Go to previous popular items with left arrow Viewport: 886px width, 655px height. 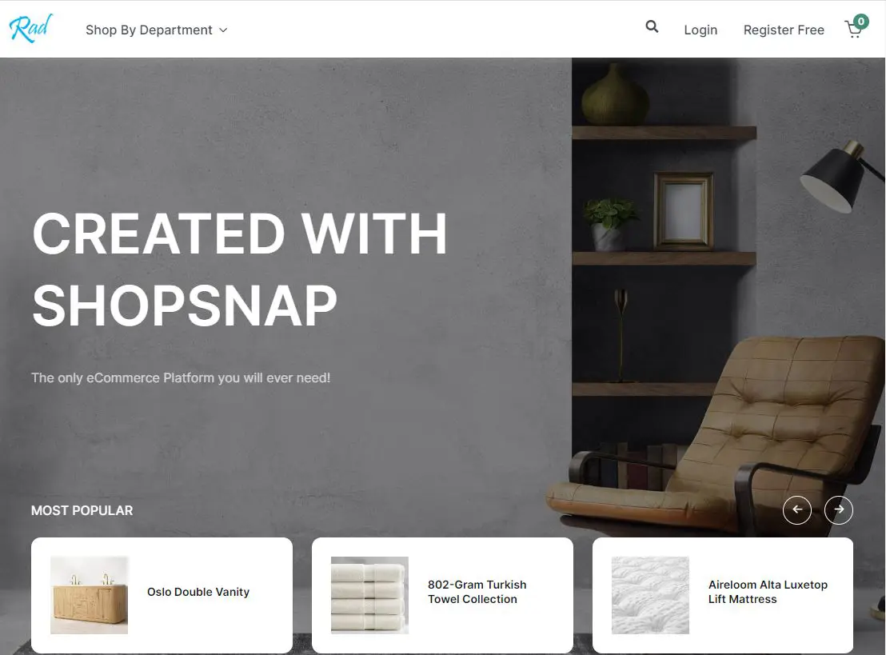[x=796, y=509]
